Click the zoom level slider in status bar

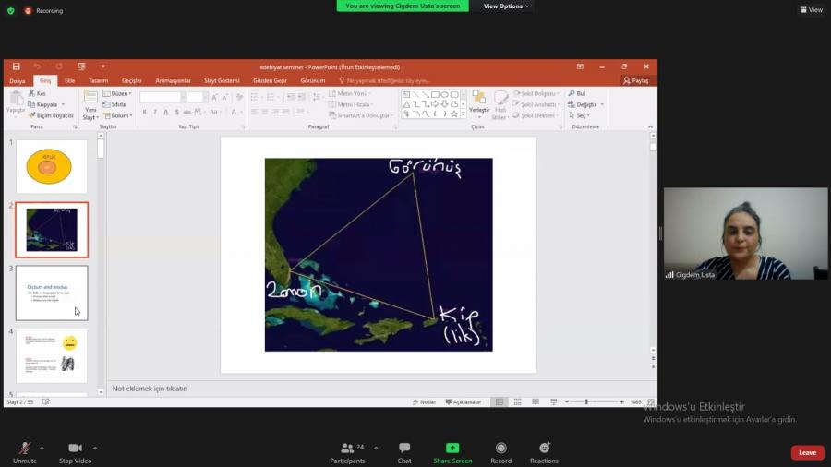[x=587, y=402]
